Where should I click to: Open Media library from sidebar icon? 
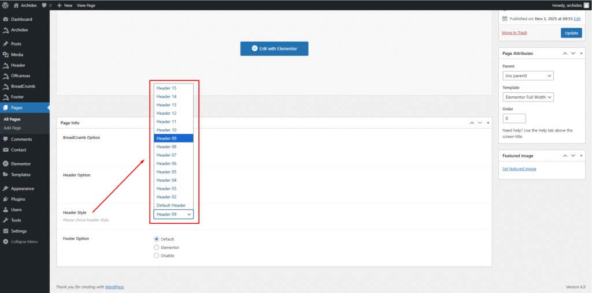5,54
